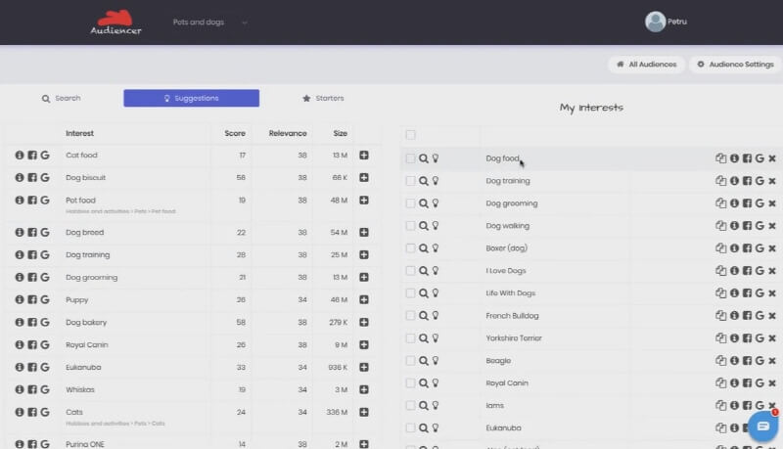The height and width of the screenshot is (449, 783).
Task: Open All Audiences
Action: (646, 65)
